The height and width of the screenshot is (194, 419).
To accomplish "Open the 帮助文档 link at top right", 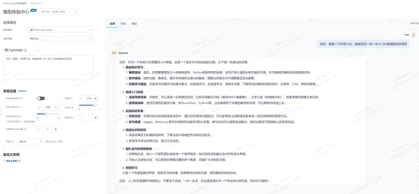I will pos(414,23).
